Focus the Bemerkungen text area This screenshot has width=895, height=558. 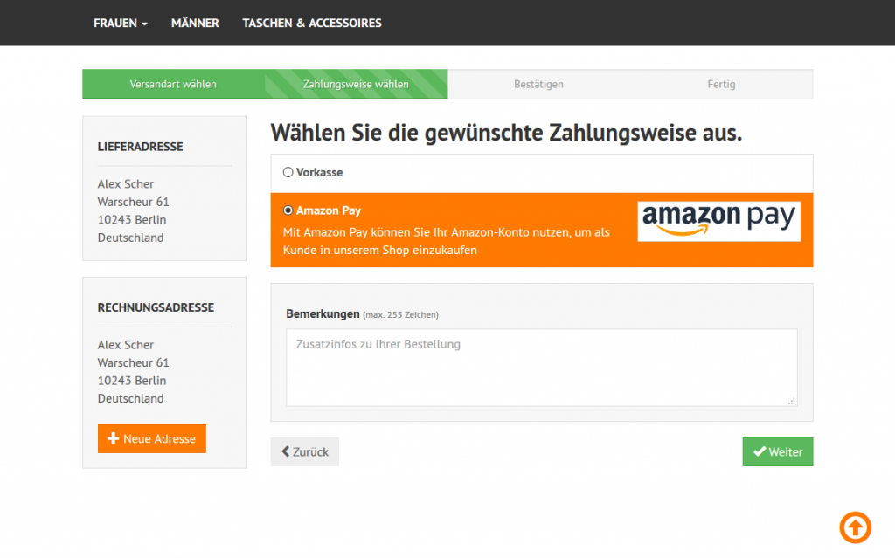[x=541, y=367]
